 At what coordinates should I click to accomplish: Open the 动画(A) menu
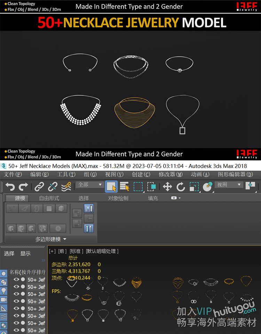pos(200,174)
